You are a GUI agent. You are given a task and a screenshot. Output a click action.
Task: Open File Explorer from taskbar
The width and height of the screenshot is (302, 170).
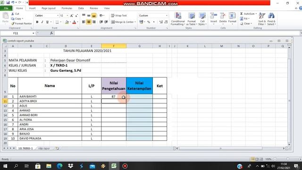coord(49,166)
